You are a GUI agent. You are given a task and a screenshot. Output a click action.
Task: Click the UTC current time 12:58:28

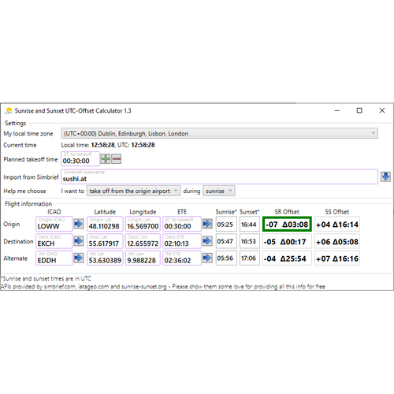click(143, 145)
